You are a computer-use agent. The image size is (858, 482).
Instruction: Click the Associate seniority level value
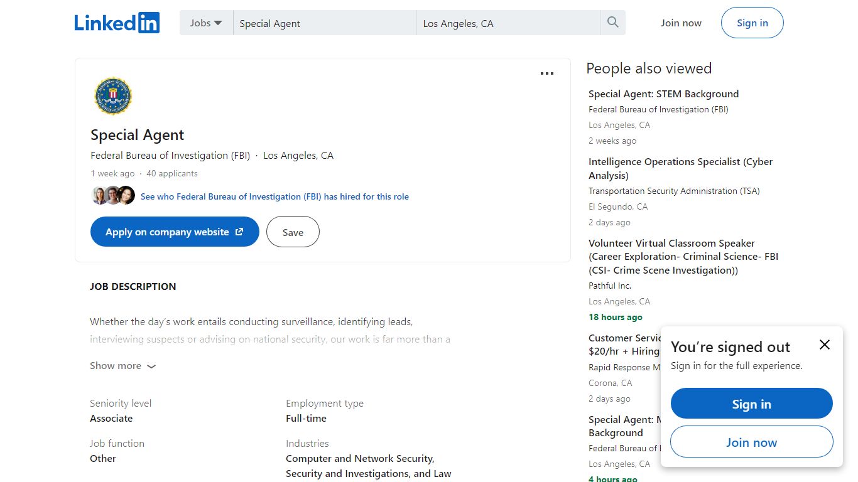[111, 419]
